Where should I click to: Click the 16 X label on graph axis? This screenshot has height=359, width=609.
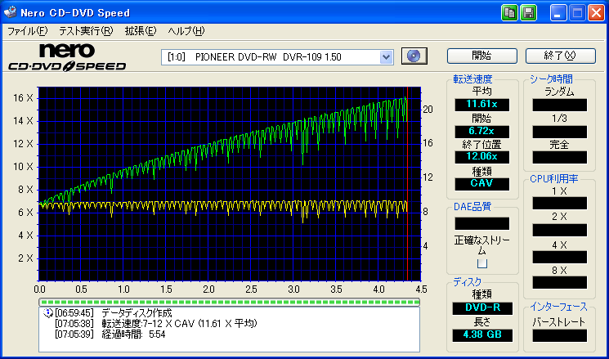coord(24,98)
